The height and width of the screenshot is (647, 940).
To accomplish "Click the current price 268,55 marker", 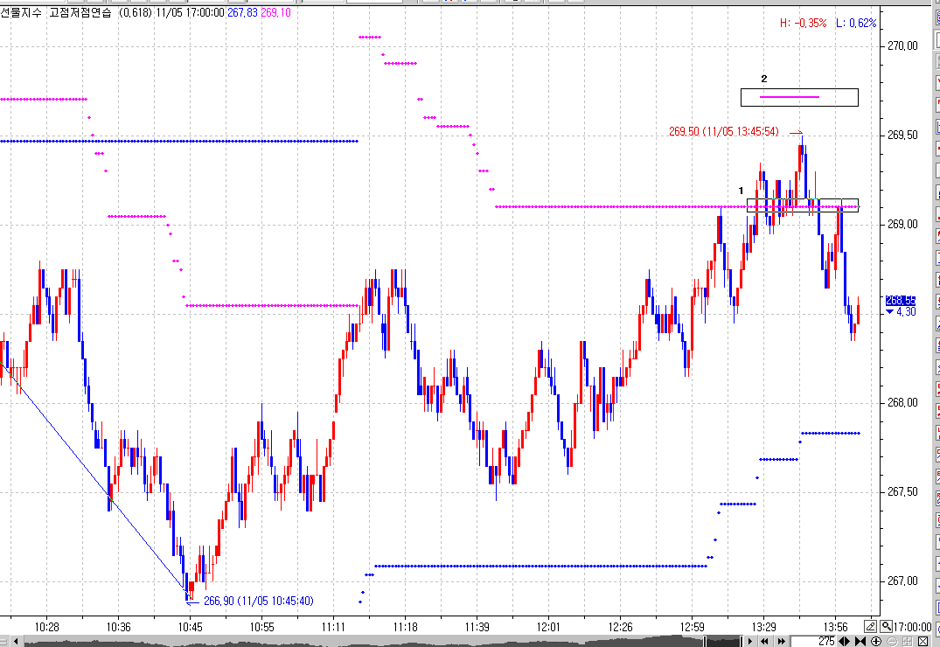I will [x=901, y=301].
